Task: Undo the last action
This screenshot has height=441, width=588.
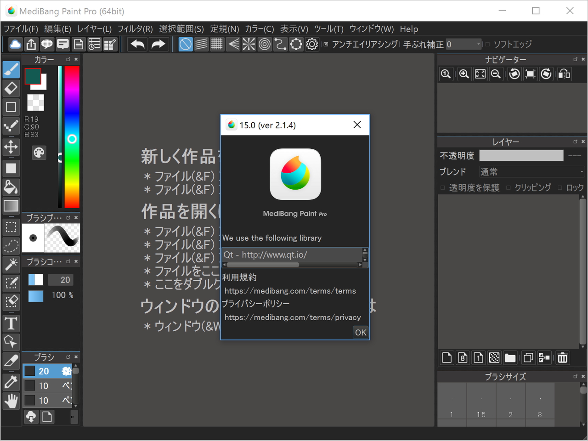Action: (x=136, y=44)
